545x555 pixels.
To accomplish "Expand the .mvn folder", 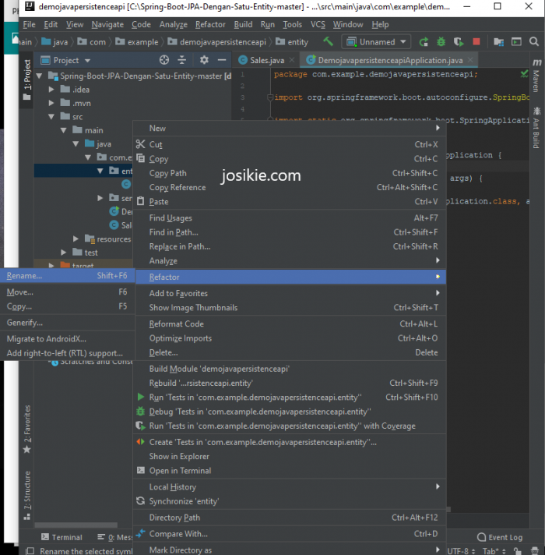I will click(51, 103).
